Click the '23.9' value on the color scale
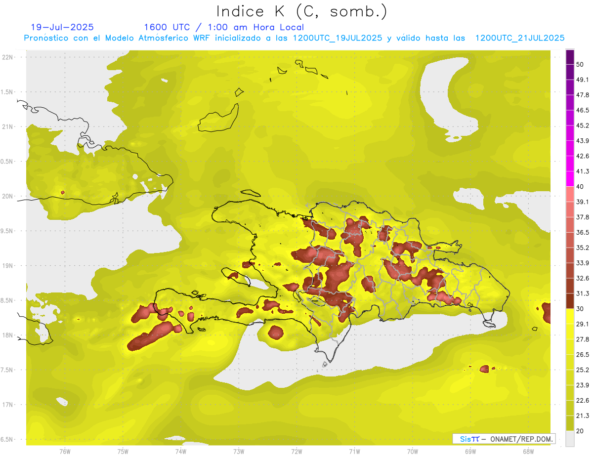Screen dimensions: 593x458 [x=583, y=385]
